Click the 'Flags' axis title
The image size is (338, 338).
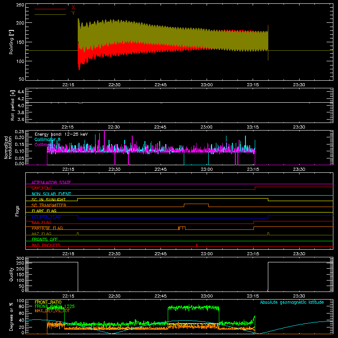[17, 211]
